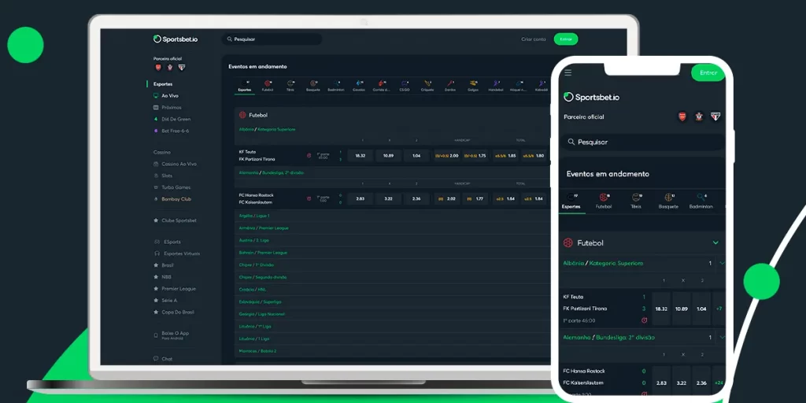Open Esportes Virtuais in the sidebar

pos(177,253)
